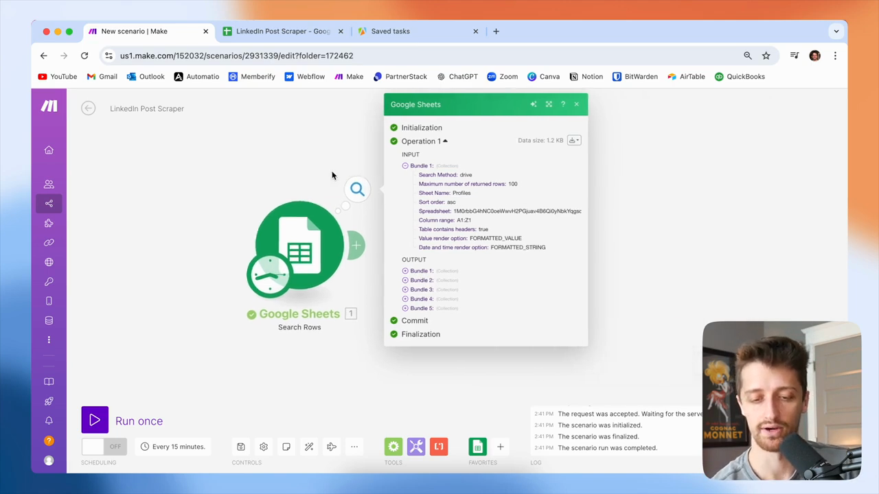The height and width of the screenshot is (494, 879).
Task: Expand OUTPUT Bundle 1
Action: click(x=405, y=271)
